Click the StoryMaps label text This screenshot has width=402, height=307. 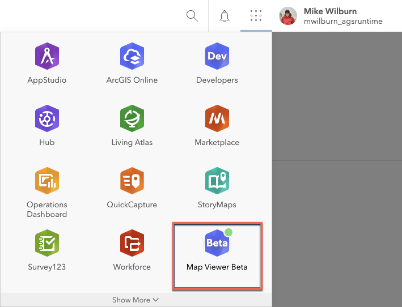217,204
